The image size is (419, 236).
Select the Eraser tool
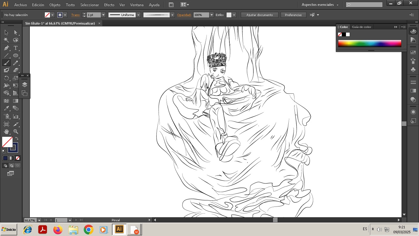point(16,70)
